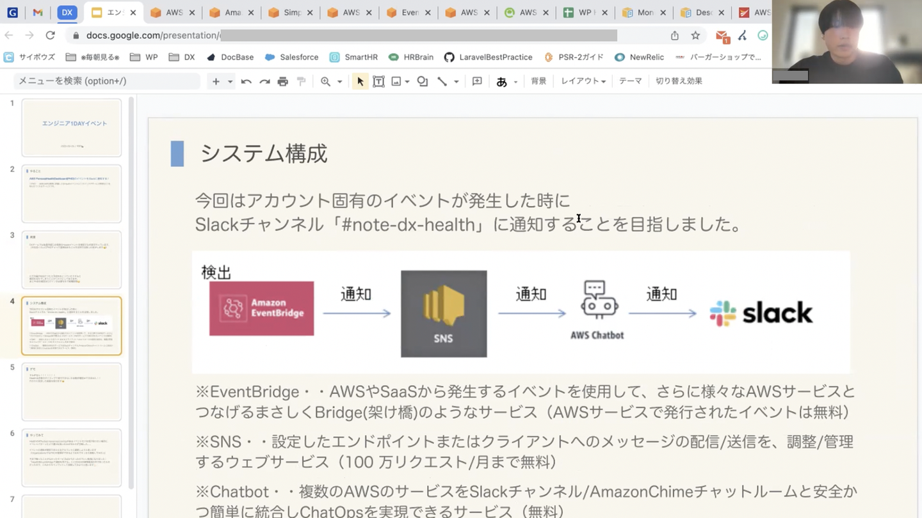Open the Salesforce bookmark
The image size is (922, 518).
coord(291,57)
